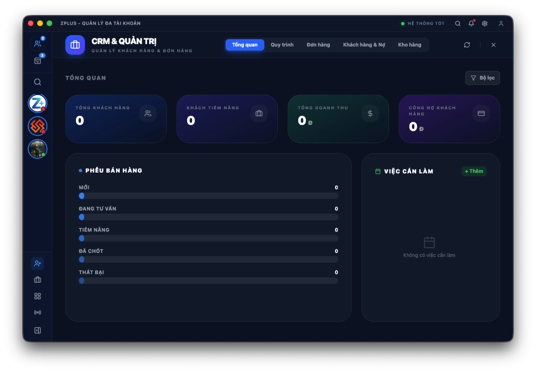536x372 pixels.
Task: Click the Thêm button to add task
Action: coord(473,171)
